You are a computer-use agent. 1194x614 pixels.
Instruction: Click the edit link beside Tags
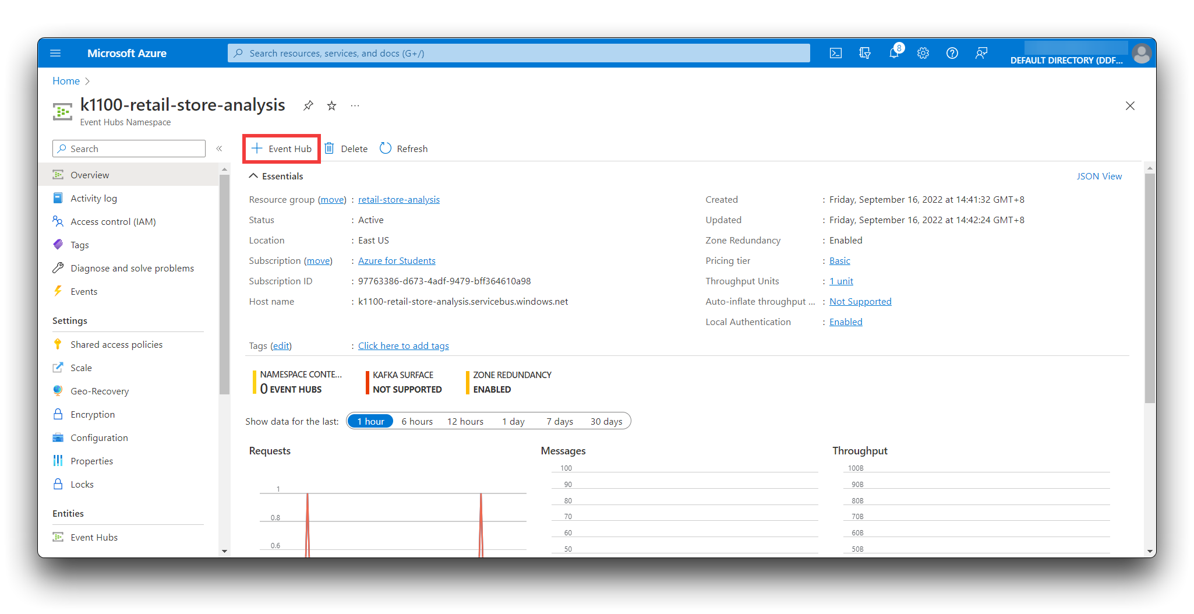tap(281, 345)
